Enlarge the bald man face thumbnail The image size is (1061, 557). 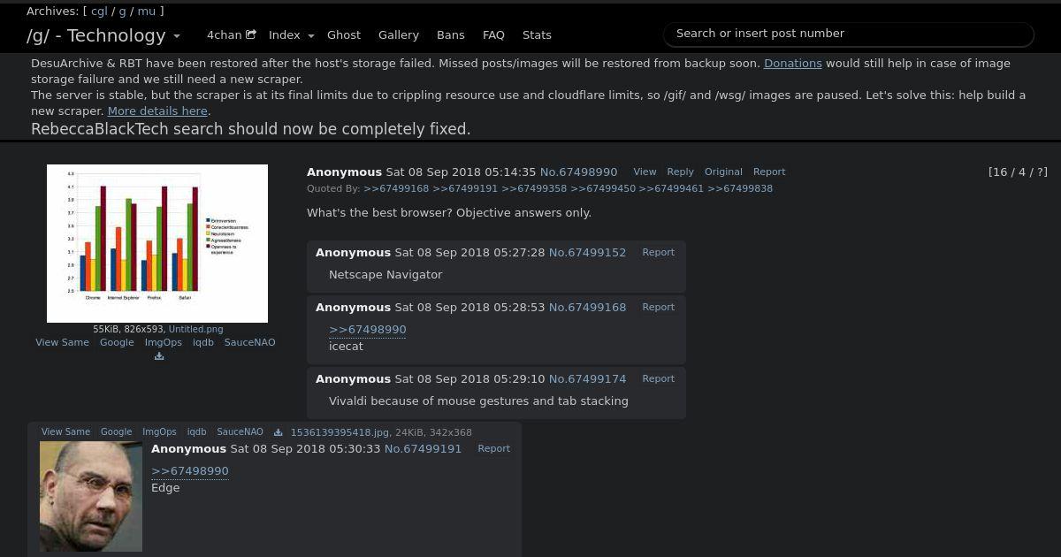click(x=91, y=497)
